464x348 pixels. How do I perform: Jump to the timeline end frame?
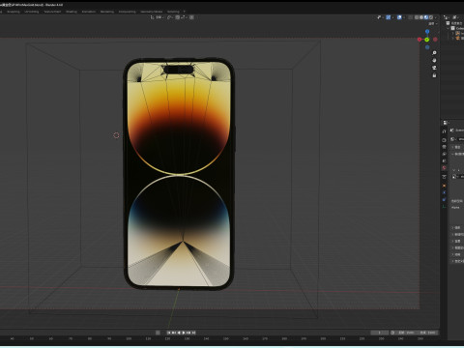(x=193, y=333)
